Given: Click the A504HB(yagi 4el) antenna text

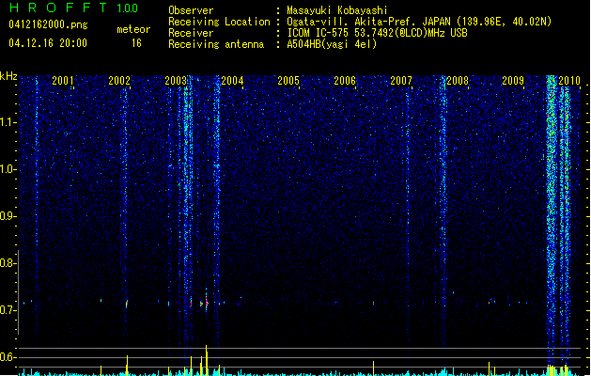Looking at the screenshot, I should coord(332,44).
